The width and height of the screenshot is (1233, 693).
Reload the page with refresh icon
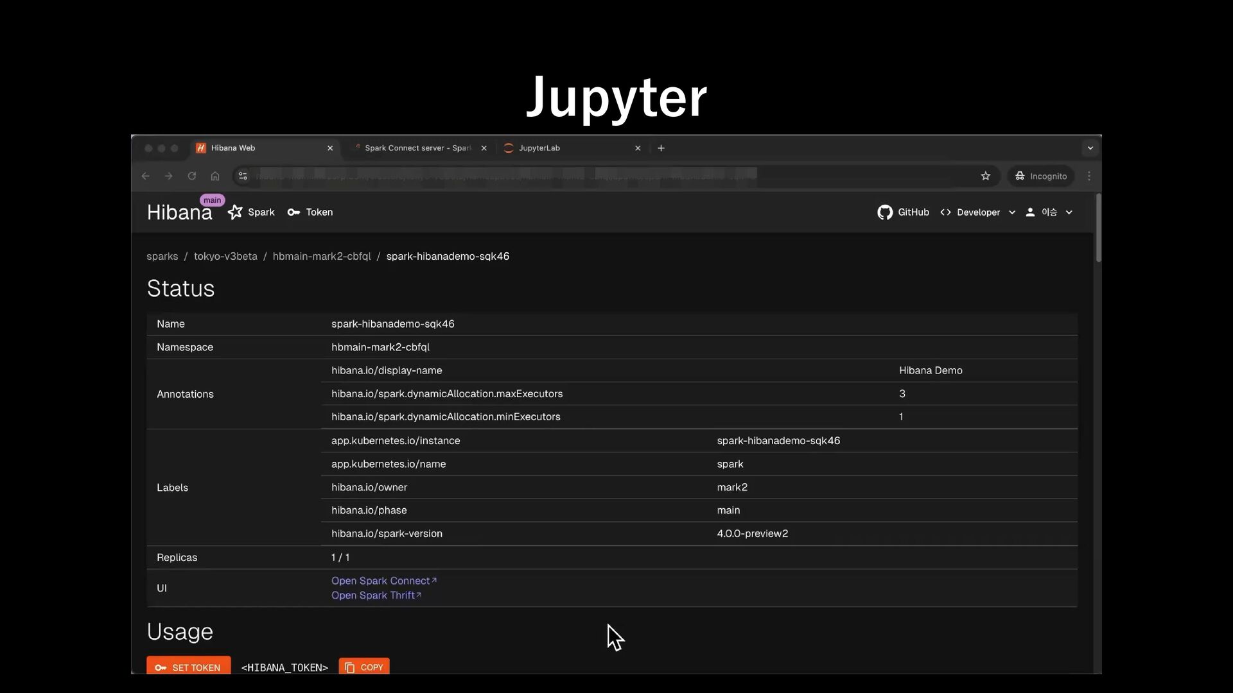(191, 176)
